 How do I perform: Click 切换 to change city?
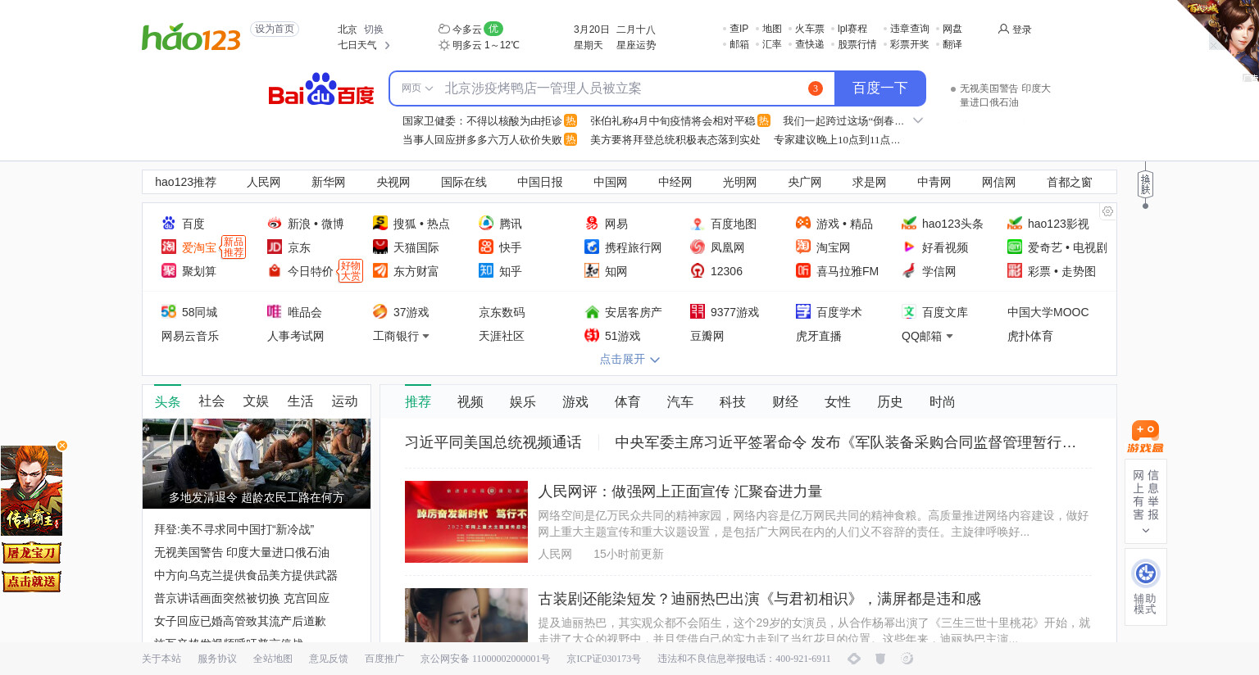[x=374, y=29]
